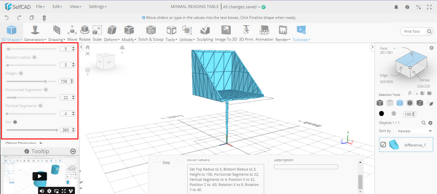Minimize the Tooltip panel
Viewport: 437px width, 194px height.
[x=73, y=151]
